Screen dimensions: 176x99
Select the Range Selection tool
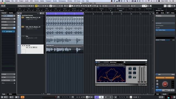[x=72, y=6]
